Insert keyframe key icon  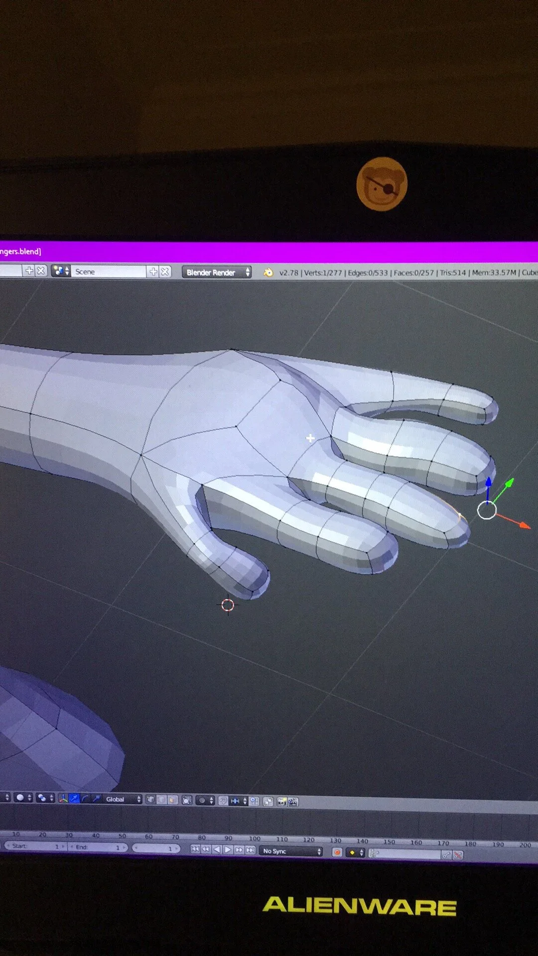click(447, 855)
